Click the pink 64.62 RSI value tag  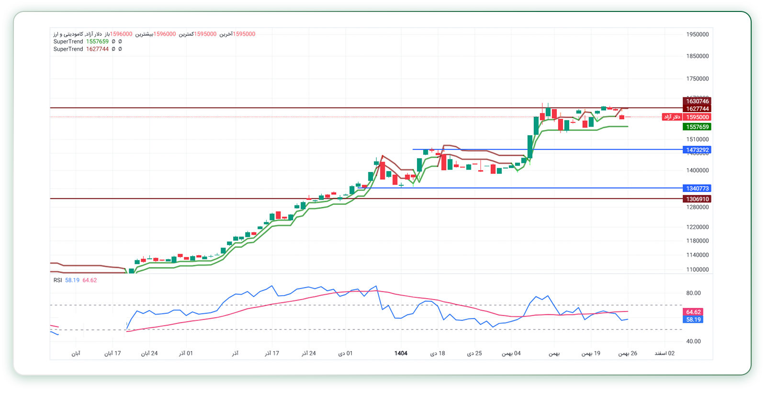click(x=693, y=312)
